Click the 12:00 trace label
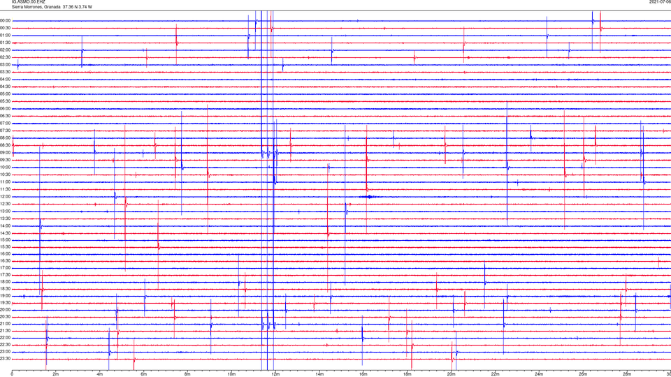This screenshot has height=377, width=671. pyautogui.click(x=6, y=197)
